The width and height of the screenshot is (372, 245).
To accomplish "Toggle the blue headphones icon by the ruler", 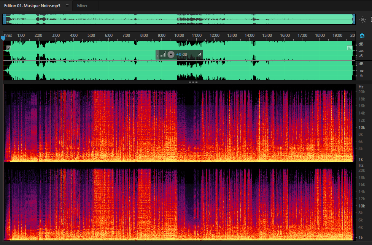I will 362,36.
